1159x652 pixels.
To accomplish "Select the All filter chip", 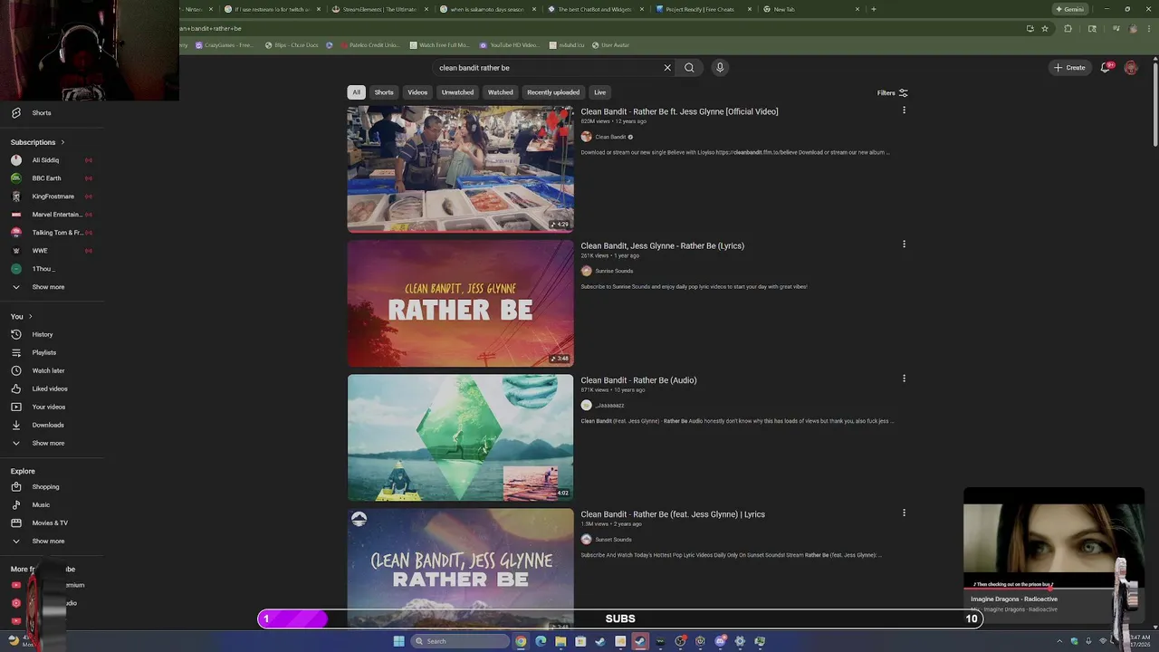I will tap(356, 92).
